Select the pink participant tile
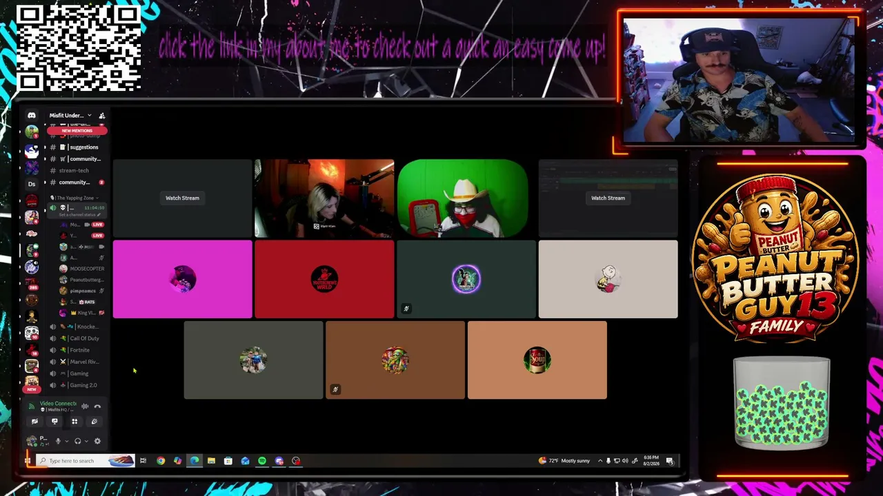Image resolution: width=883 pixels, height=496 pixels. (x=182, y=279)
